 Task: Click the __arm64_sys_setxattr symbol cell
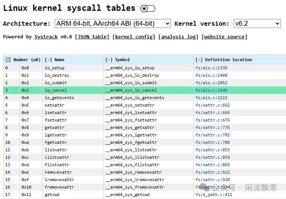148,105
